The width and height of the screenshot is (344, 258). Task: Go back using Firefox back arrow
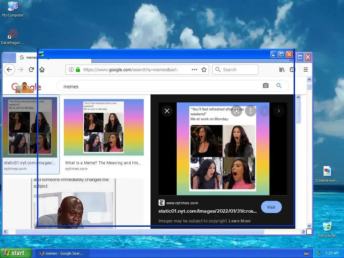pos(9,70)
